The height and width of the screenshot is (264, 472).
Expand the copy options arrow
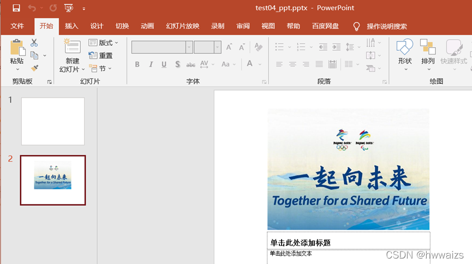point(45,56)
